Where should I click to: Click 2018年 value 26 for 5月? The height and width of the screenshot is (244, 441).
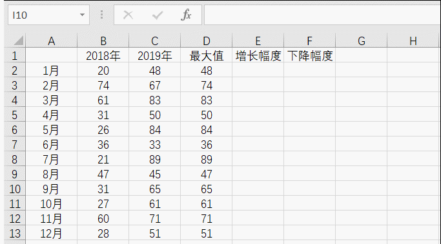click(x=103, y=129)
